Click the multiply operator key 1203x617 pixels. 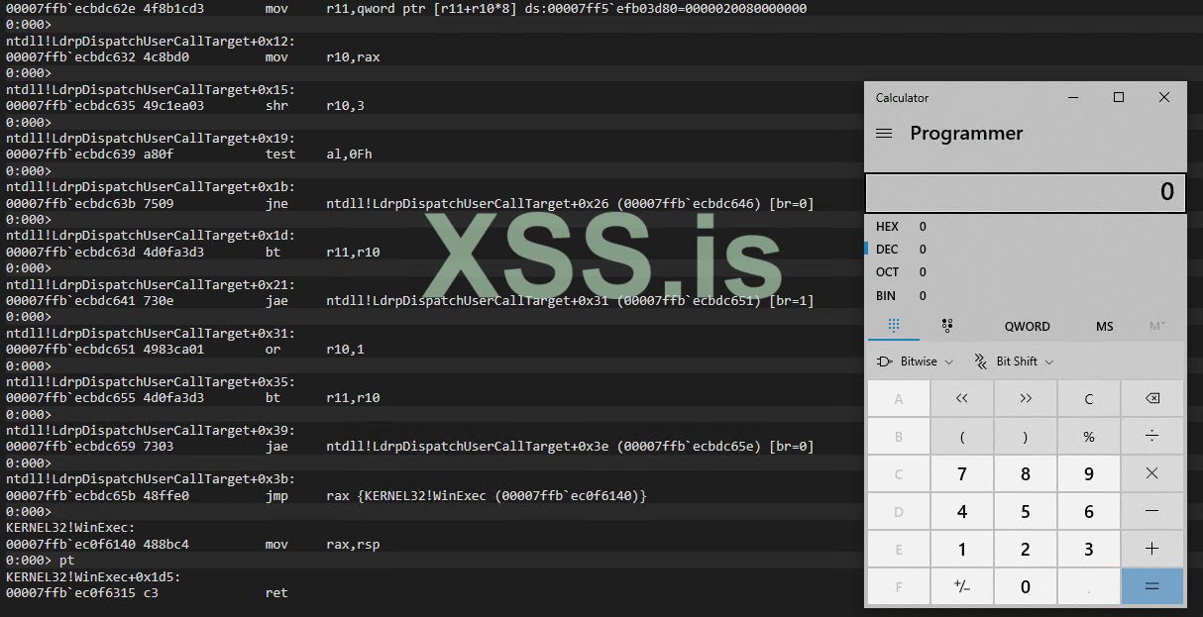pos(1151,473)
